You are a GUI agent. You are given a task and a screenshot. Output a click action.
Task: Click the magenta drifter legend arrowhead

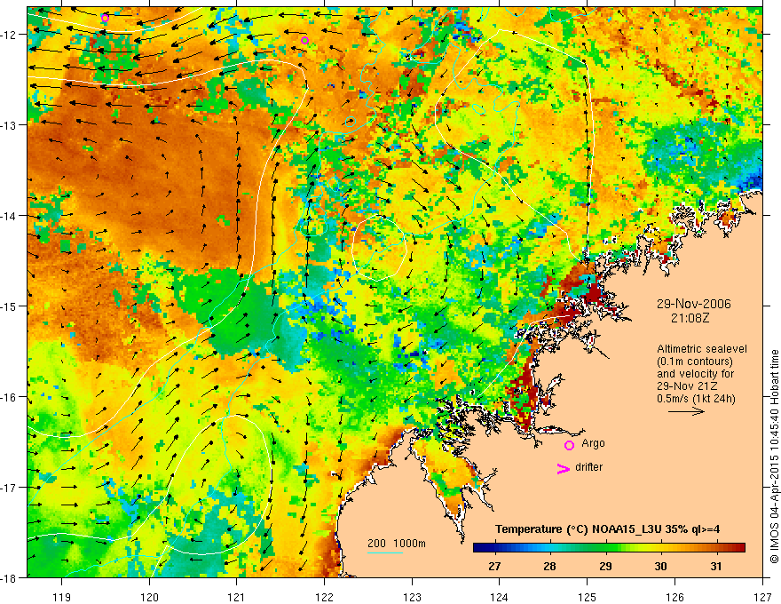point(563,468)
